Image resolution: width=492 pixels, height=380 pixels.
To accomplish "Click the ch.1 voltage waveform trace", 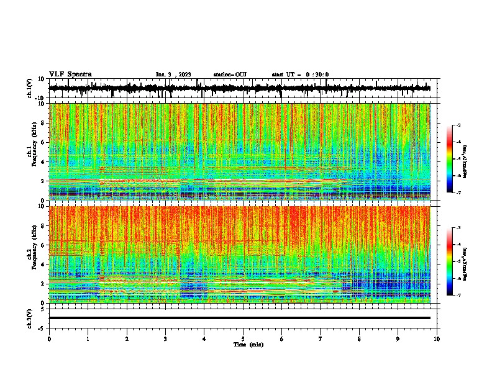I will (239, 88).
